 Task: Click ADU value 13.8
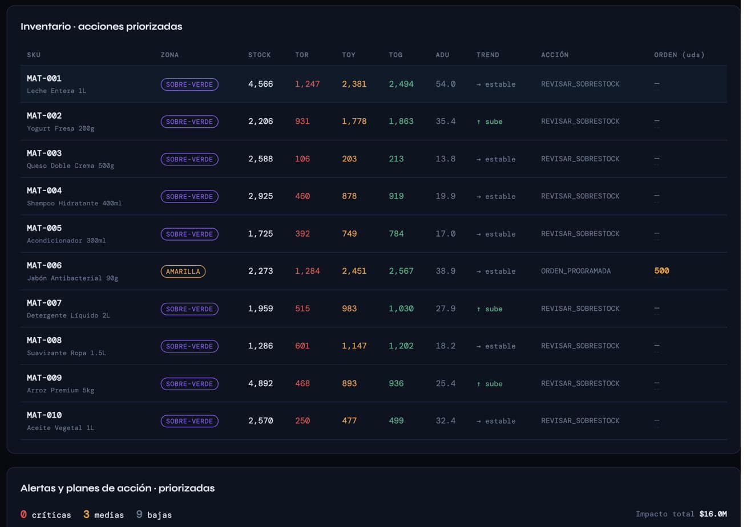point(446,159)
